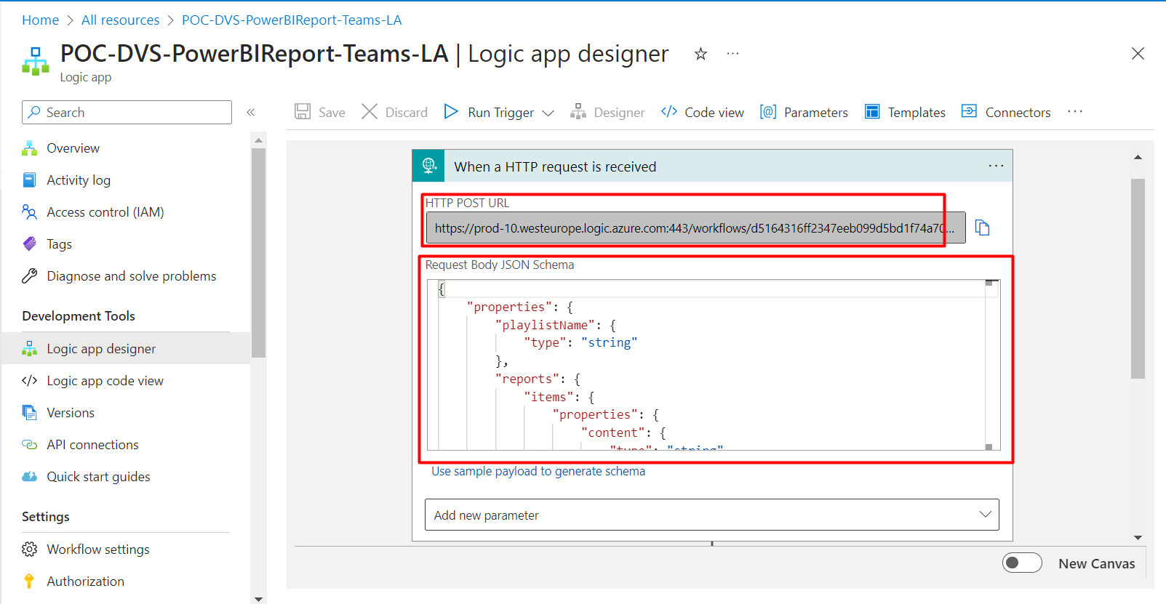
Task: Click the Diagnose wrench icon
Action: click(x=29, y=275)
